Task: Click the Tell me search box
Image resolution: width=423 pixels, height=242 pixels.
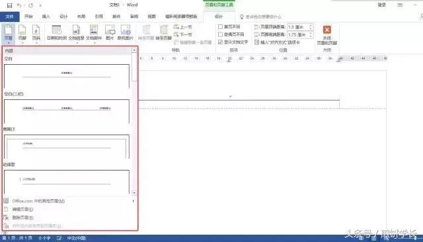Action: click(x=263, y=17)
